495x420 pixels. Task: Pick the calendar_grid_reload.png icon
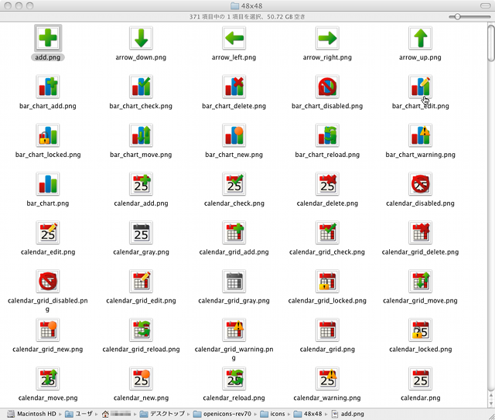(141, 330)
